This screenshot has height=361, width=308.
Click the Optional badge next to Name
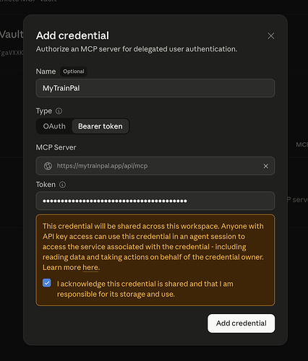pos(74,71)
